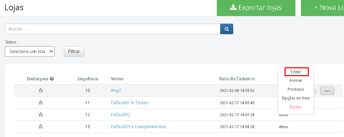Click the date 2021-02-17 14:08:28
The height and width of the screenshot is (137, 344).
237,127
